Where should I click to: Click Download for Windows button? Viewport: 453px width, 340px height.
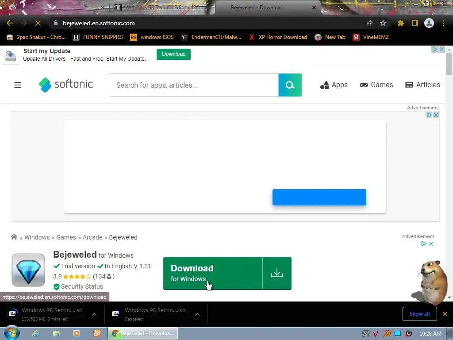pyautogui.click(x=213, y=273)
